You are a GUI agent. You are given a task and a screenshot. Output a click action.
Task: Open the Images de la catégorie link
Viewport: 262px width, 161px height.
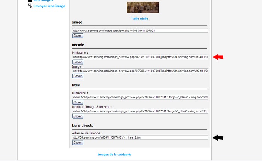click(115, 155)
